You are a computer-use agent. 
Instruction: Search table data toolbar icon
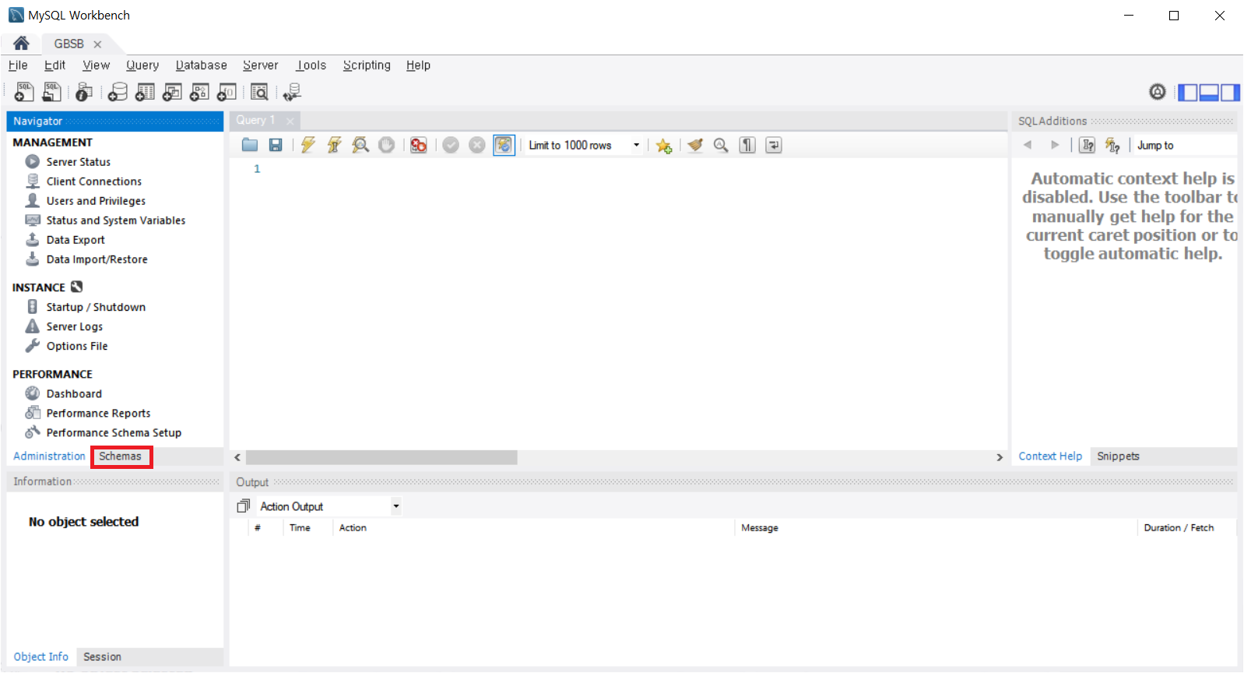coord(259,92)
